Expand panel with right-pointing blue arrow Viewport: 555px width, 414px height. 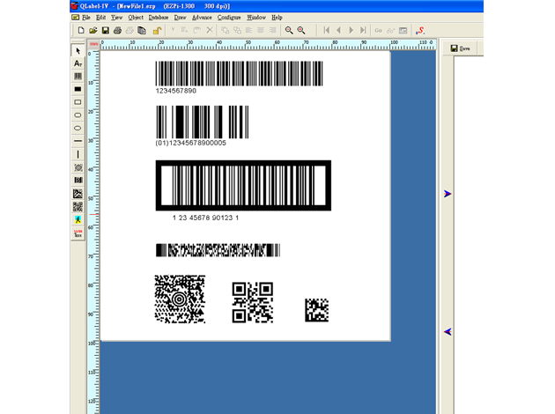tap(448, 194)
